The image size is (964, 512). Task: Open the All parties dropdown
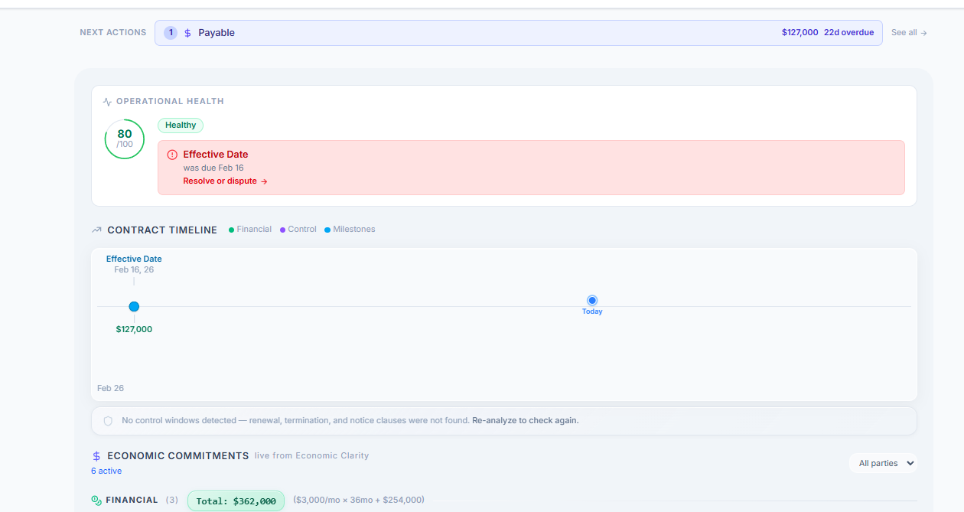coord(883,463)
